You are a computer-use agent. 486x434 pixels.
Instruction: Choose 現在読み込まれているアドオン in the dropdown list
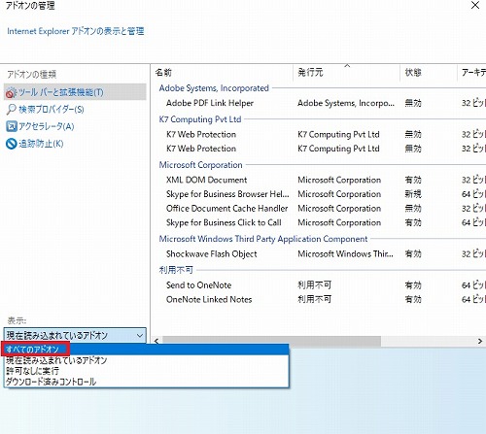(146, 360)
